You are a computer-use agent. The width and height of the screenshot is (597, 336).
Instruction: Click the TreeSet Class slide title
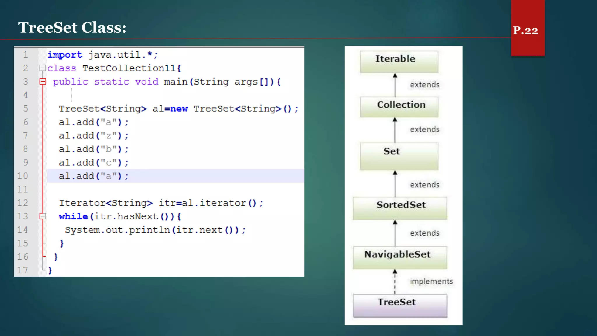click(x=72, y=28)
